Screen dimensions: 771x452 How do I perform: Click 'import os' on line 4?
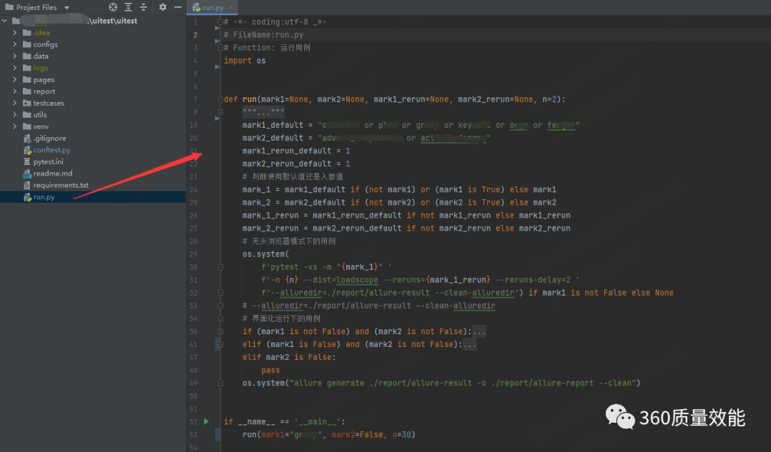245,61
